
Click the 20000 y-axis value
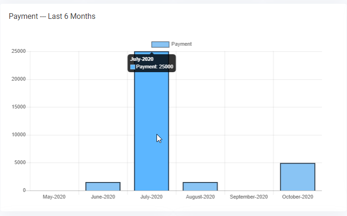tap(18, 79)
